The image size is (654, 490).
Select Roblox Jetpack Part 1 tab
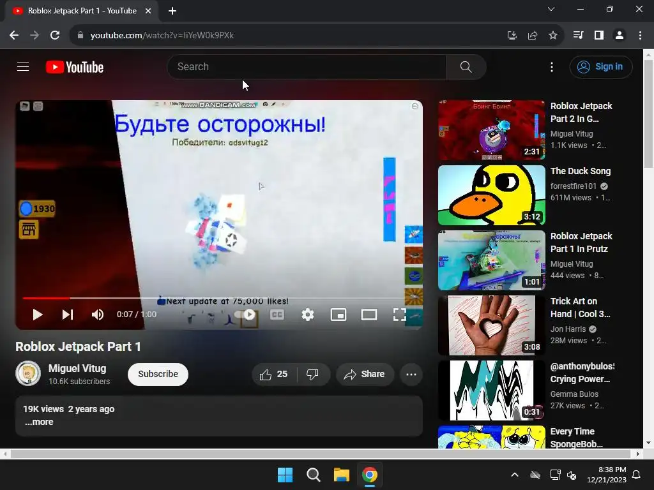point(82,11)
